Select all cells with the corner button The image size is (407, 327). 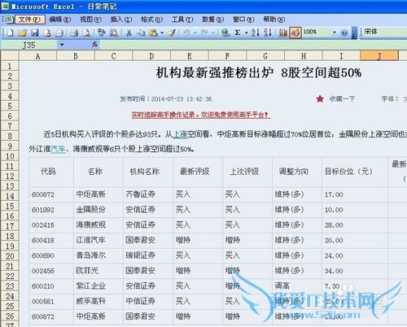[10, 56]
